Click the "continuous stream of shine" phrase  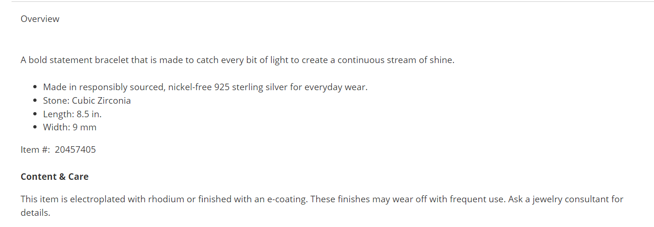[396, 60]
